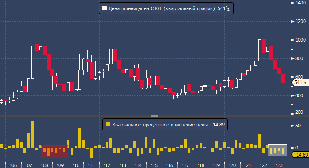Select the white highlighted 2023 box
The image size is (309, 168).
point(277,150)
